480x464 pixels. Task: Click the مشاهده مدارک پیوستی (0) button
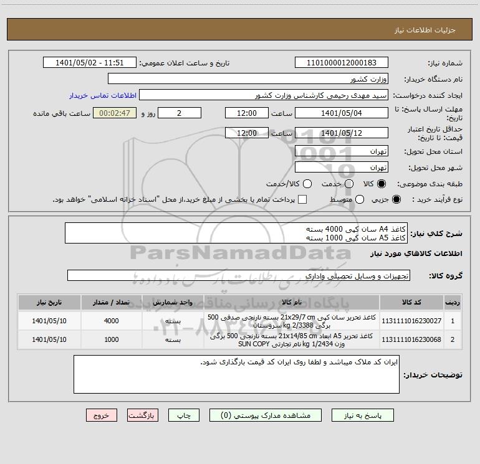click(266, 415)
